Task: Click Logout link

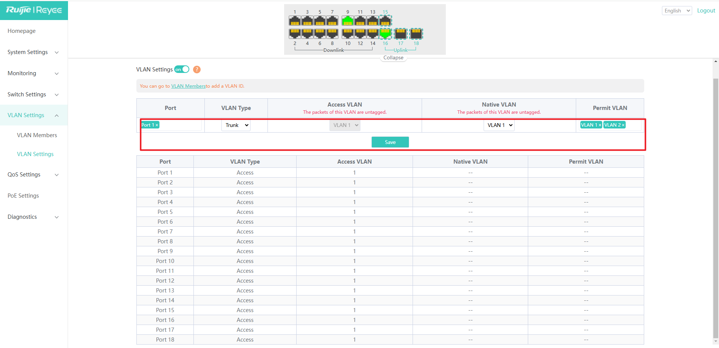Action: [706, 11]
